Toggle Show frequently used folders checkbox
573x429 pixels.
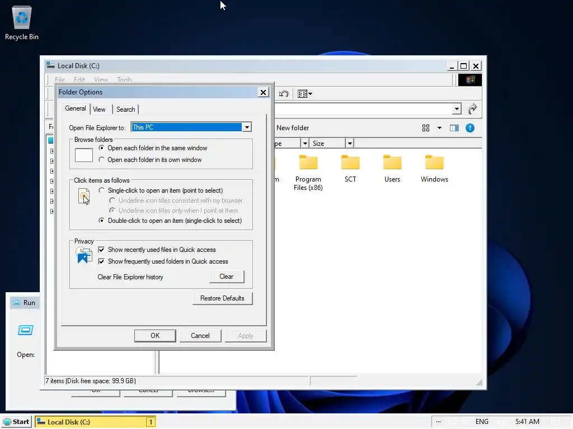tap(101, 261)
